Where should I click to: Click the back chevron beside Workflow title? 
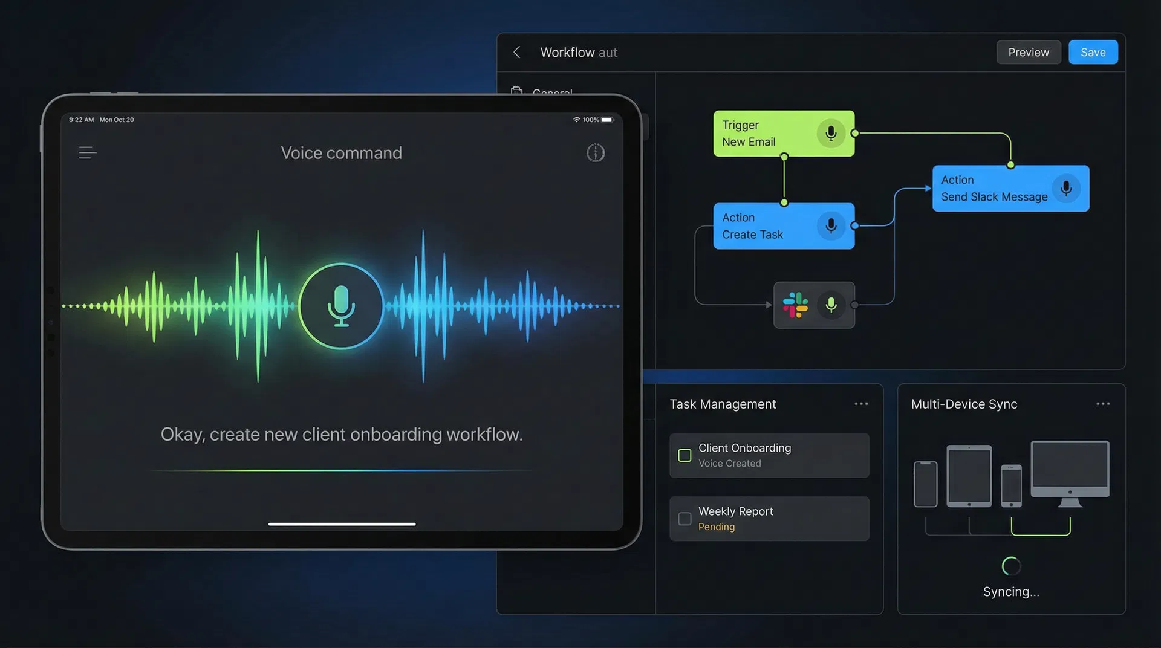coord(517,52)
